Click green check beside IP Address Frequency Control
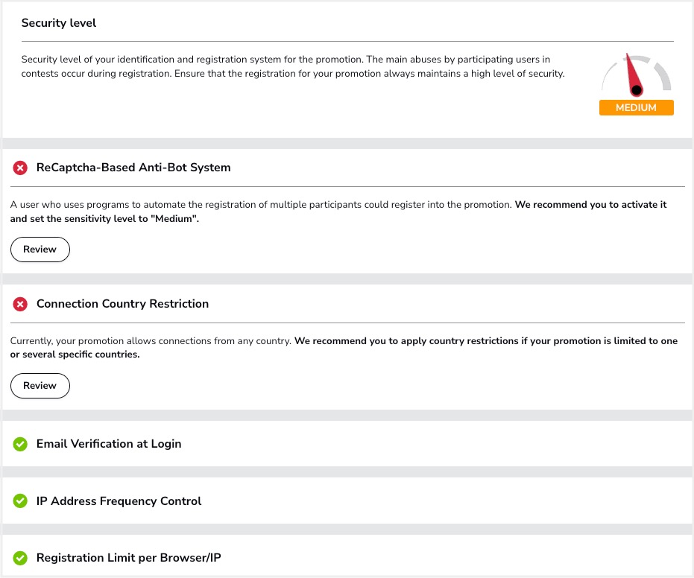The width and height of the screenshot is (694, 578). point(20,501)
